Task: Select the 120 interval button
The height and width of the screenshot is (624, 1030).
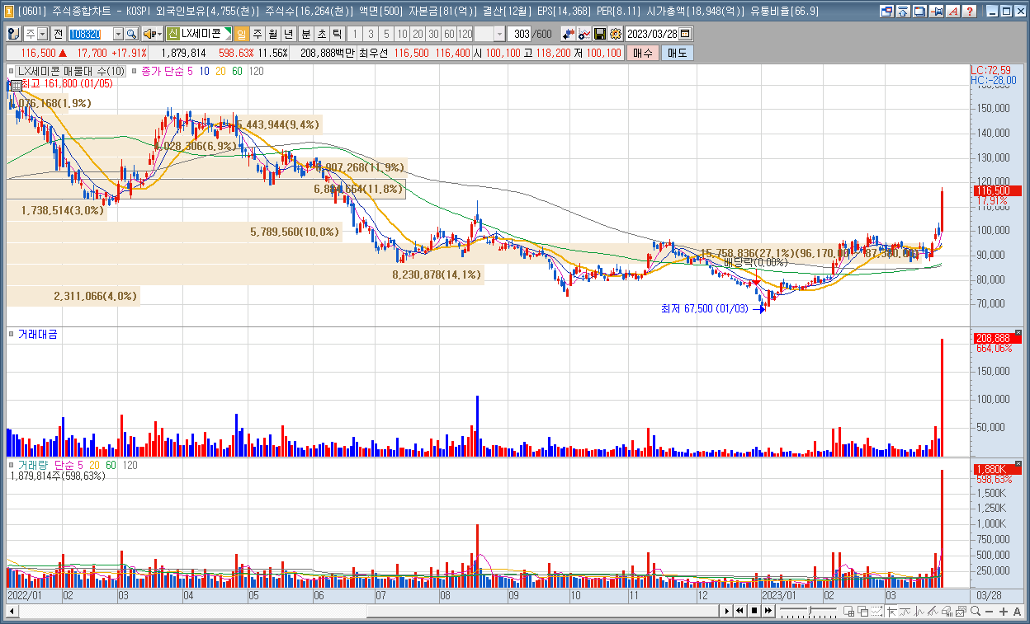Action: tap(465, 34)
